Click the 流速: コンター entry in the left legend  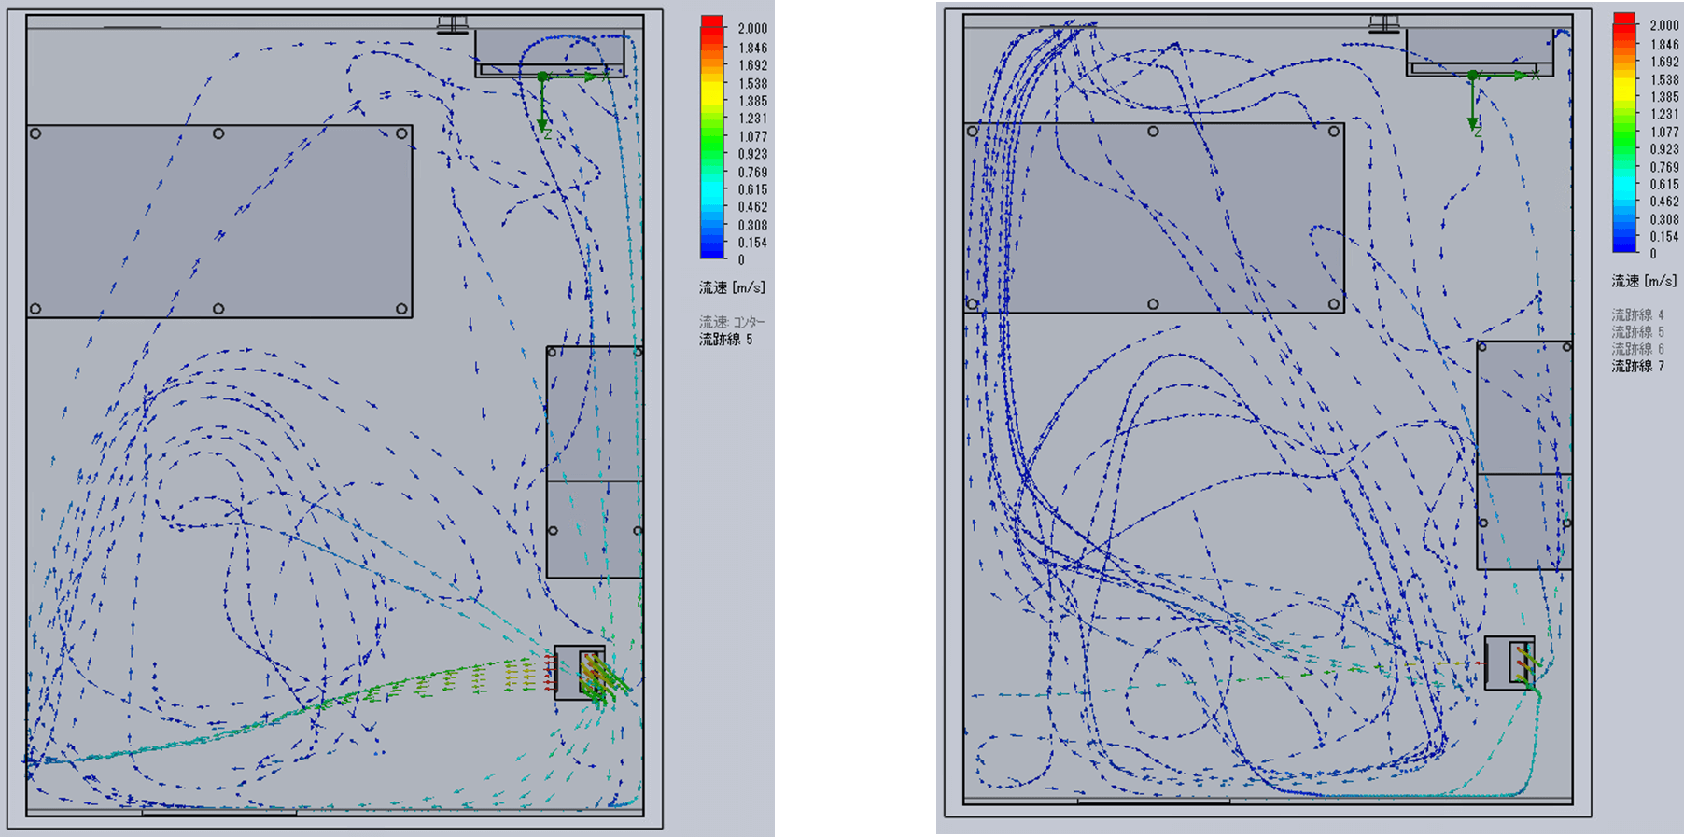click(x=732, y=322)
